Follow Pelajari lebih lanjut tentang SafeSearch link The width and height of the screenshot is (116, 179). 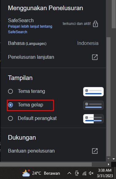click(x=30, y=29)
